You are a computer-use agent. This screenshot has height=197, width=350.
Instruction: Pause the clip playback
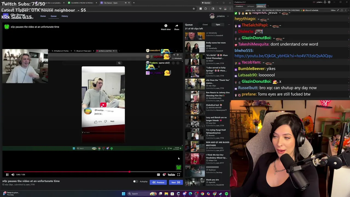(7, 175)
